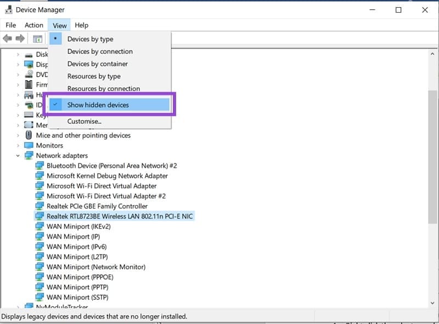The width and height of the screenshot is (439, 324).
Task: Click the scrollbar down arrow button
Action: (432, 302)
